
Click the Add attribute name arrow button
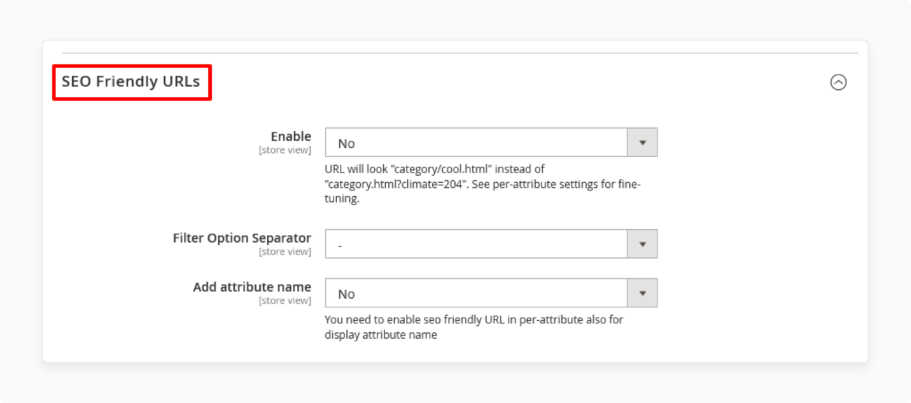(x=642, y=293)
